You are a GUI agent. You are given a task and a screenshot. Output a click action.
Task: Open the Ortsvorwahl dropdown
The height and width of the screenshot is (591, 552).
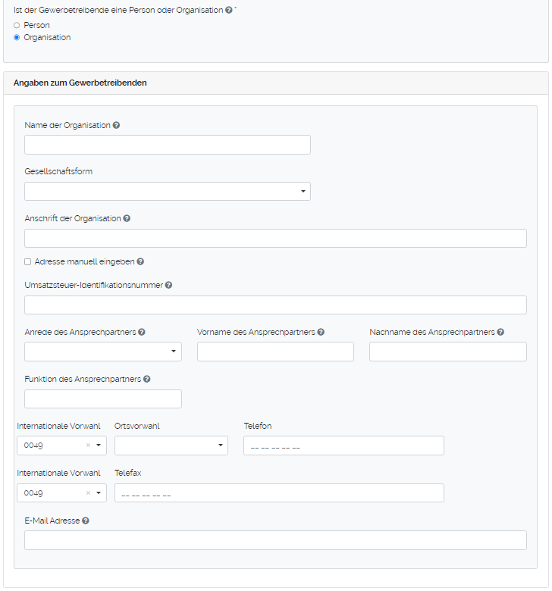(x=171, y=446)
